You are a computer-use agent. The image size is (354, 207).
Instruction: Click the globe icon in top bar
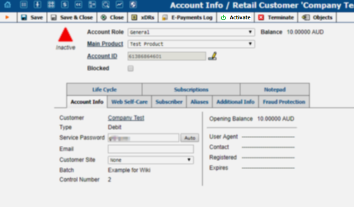[x=133, y=5]
